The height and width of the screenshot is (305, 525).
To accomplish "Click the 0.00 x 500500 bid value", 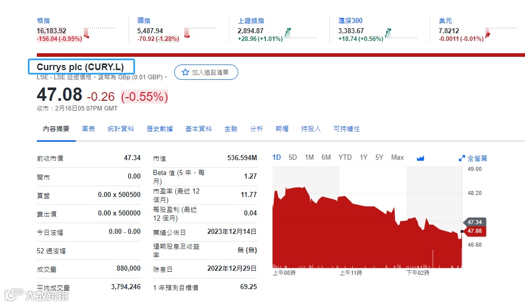I will pos(119,194).
